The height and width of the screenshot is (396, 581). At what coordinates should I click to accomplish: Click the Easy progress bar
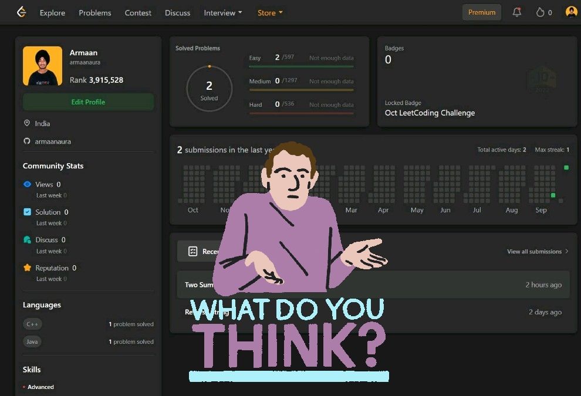[x=301, y=66]
